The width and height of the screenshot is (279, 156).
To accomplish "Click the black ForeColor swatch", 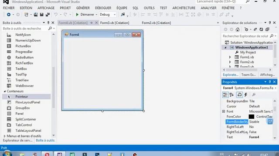I will [251, 117].
